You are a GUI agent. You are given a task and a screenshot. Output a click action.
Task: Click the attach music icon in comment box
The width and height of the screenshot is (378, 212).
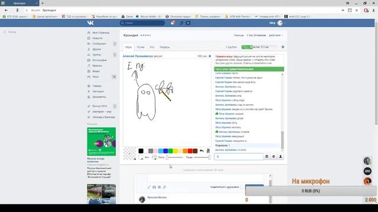click(x=164, y=187)
